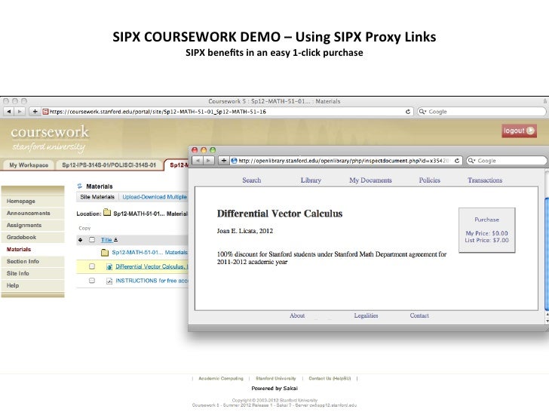Click the coursework.stanford.edu address bar
The height and width of the screenshot is (412, 549).
coord(227,112)
